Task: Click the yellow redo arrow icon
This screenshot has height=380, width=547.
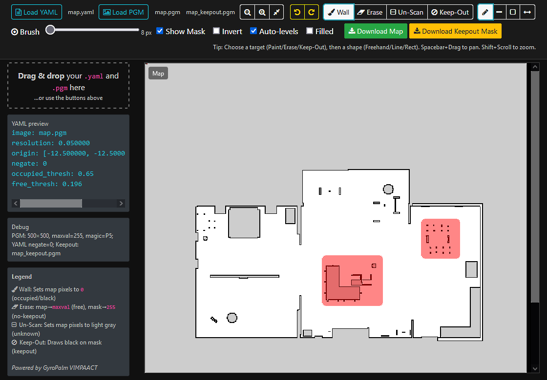Action: [312, 12]
